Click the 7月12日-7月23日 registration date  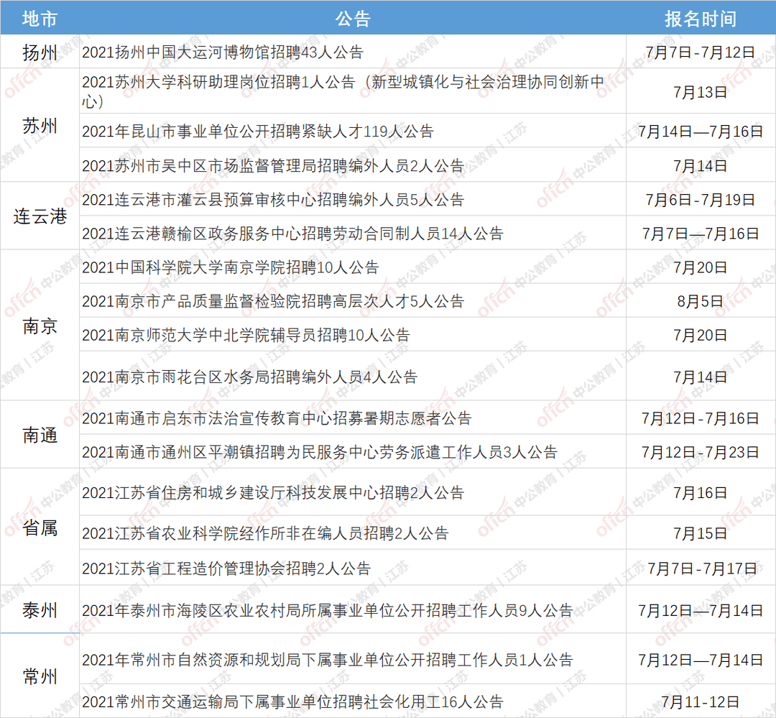[701, 452]
